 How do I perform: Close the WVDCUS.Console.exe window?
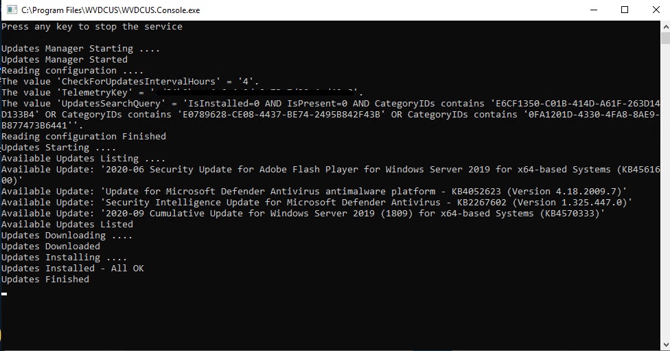click(x=655, y=10)
